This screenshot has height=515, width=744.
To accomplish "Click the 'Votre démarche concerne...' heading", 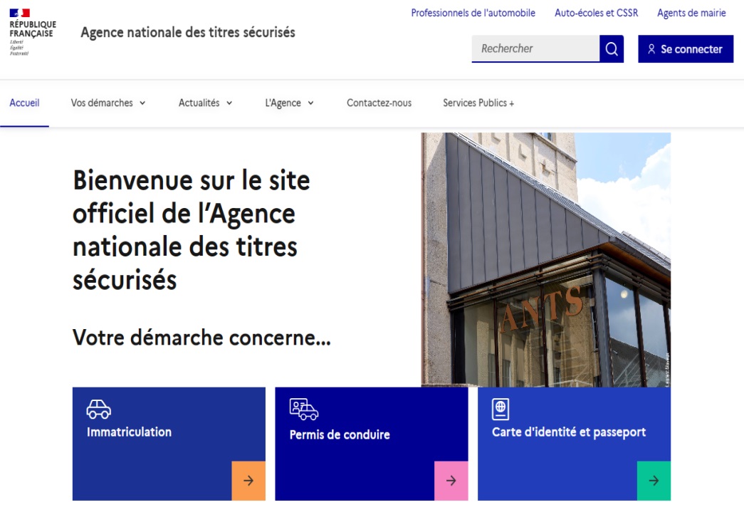I will coord(201,338).
